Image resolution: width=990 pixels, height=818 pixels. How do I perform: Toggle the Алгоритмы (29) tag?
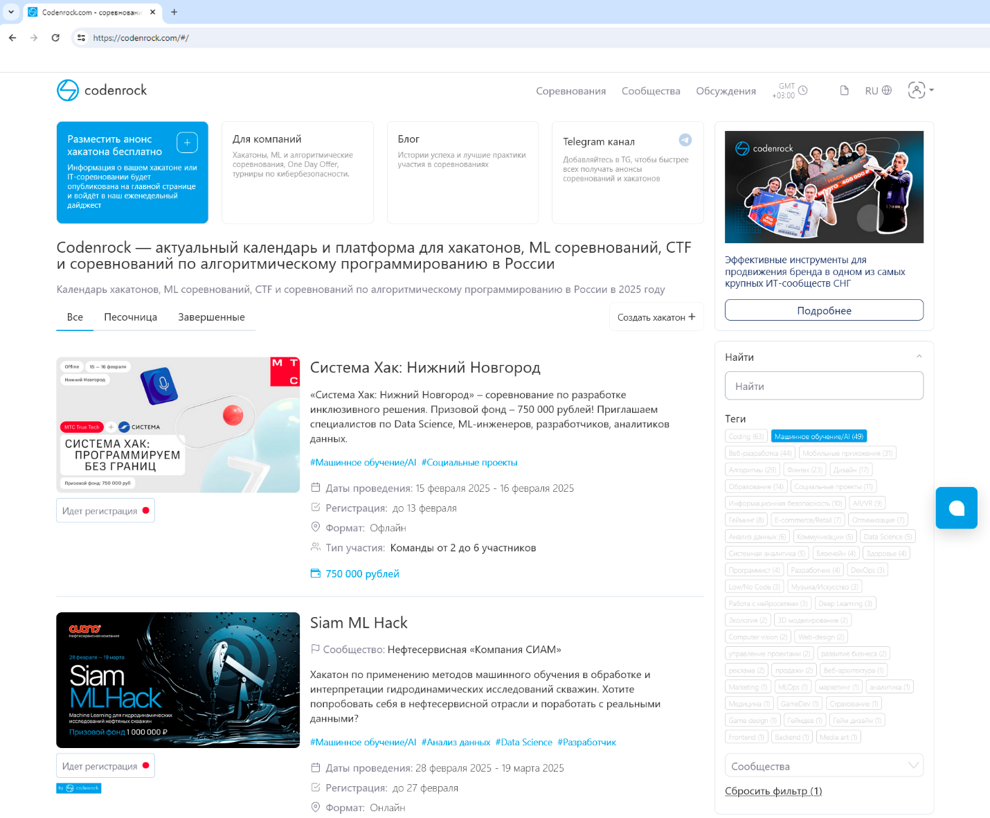tap(753, 470)
